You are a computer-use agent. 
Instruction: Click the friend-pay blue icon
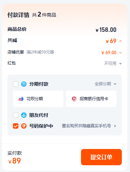24,115
